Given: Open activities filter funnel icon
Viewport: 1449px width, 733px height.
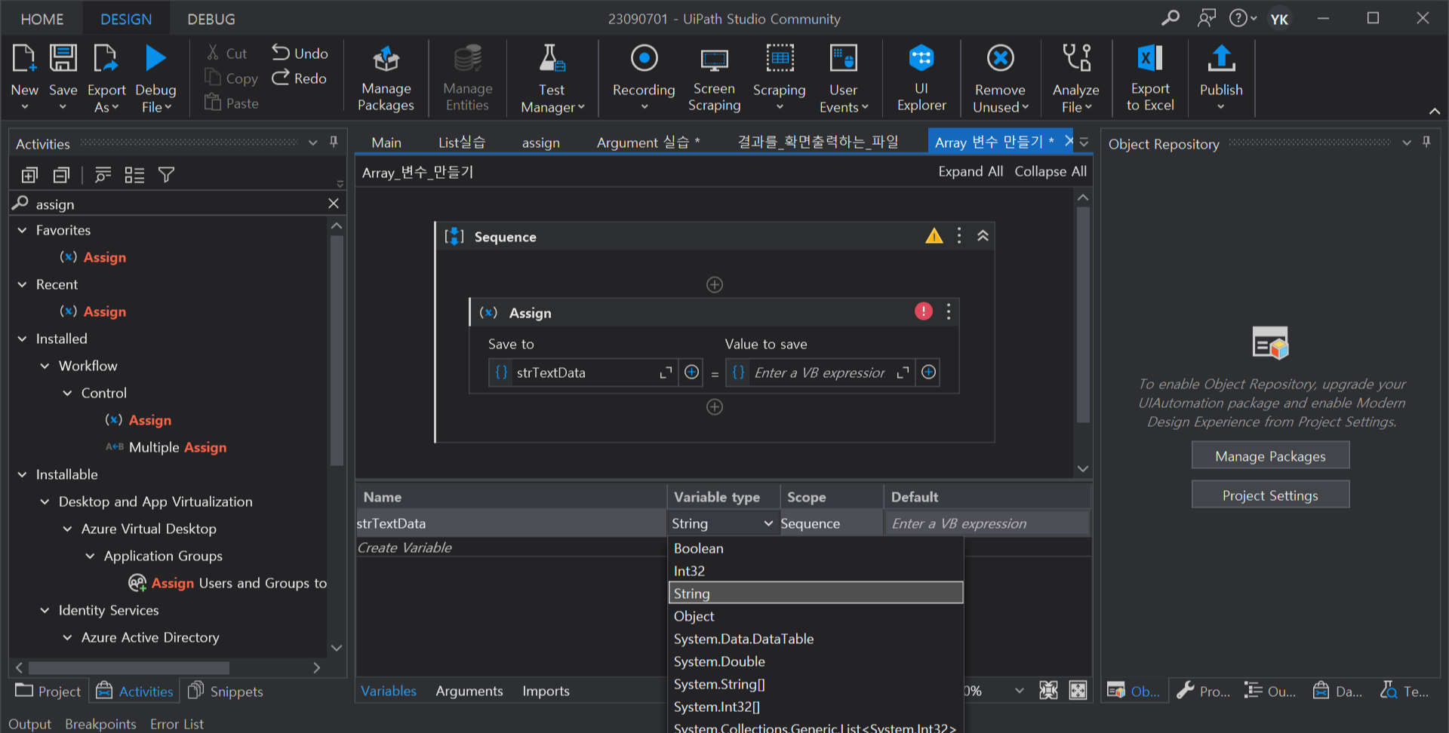Looking at the screenshot, I should click(167, 175).
